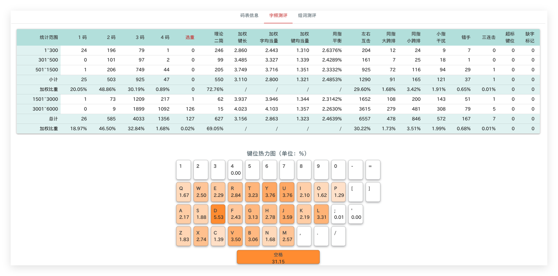Click the 统计范围 column header
Viewport: 558px width, 276px height.
[x=49, y=37]
